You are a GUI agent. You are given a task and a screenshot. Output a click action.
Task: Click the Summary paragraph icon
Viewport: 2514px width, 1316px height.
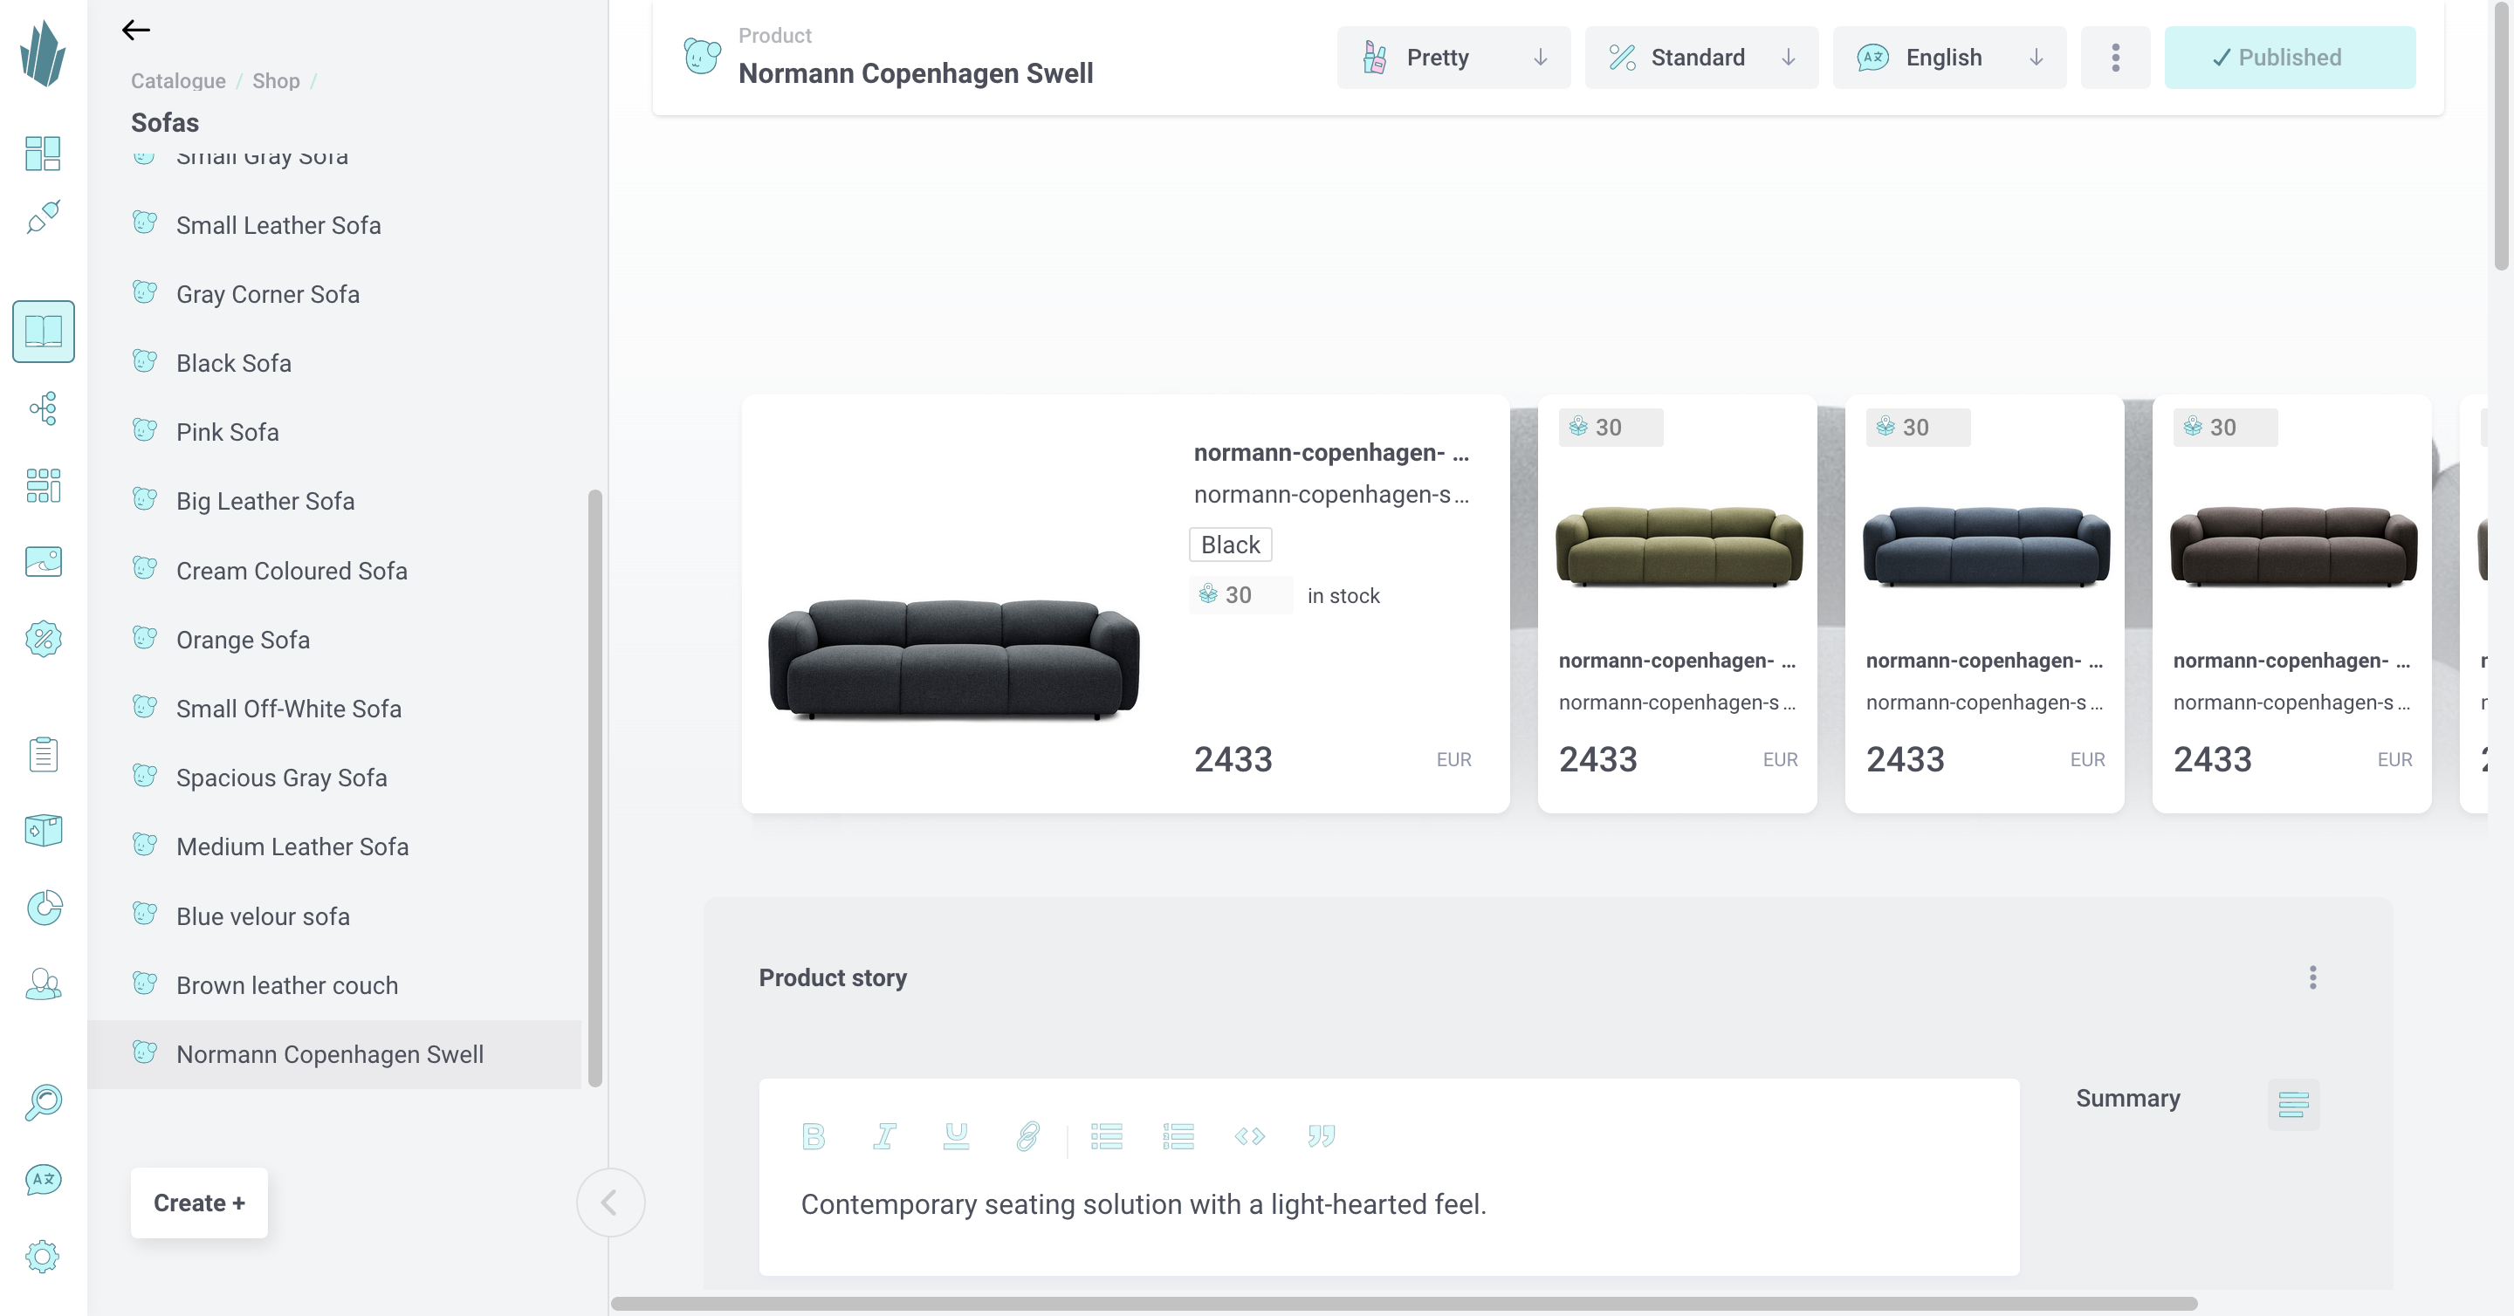[2293, 1104]
